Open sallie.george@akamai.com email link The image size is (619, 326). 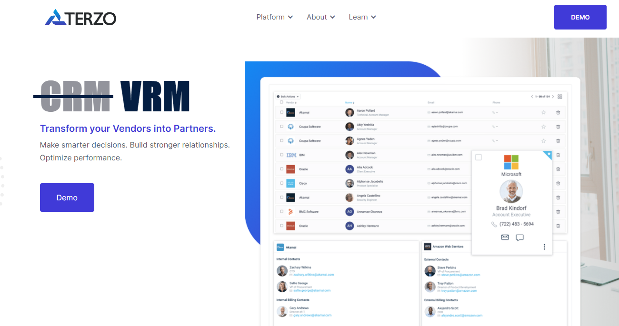click(312, 290)
